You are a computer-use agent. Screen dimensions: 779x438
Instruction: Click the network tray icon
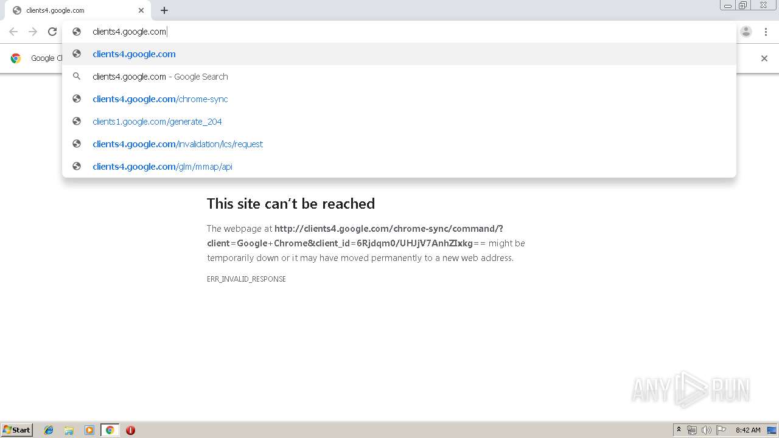click(692, 430)
